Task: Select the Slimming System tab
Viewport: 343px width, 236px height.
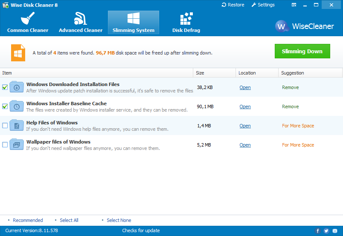Action: click(x=134, y=22)
